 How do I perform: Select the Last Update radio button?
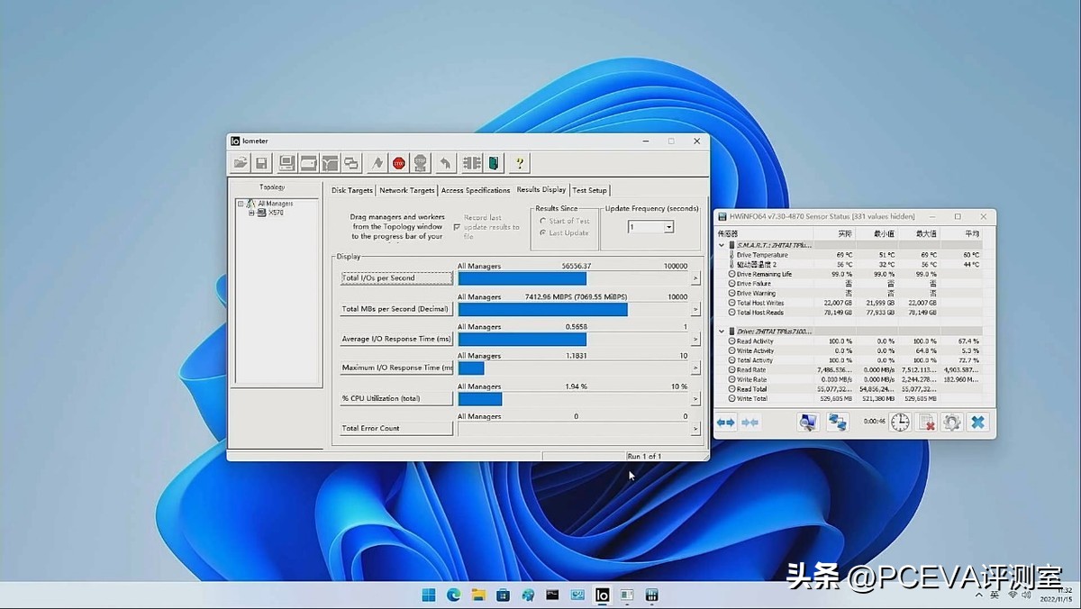pos(544,232)
